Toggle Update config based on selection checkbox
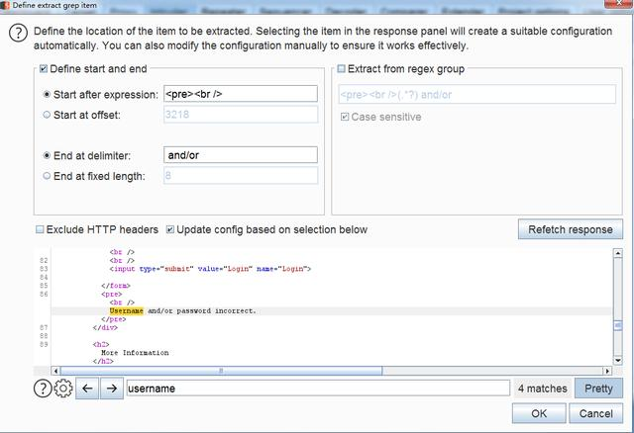This screenshot has width=634, height=433. coord(170,229)
